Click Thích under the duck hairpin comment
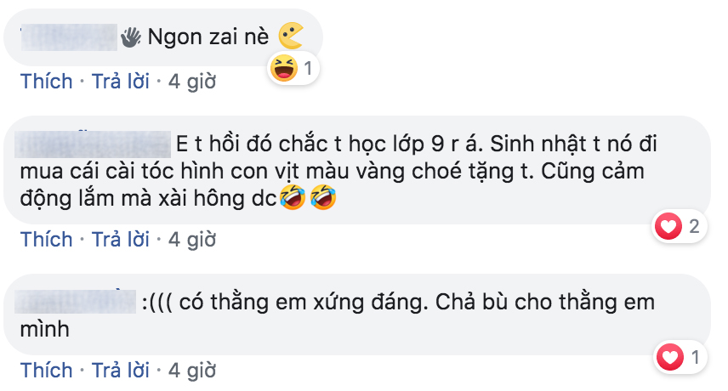This screenshot has height=391, width=728. pyautogui.click(x=47, y=240)
